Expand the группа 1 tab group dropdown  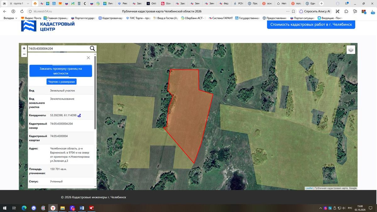click(x=29, y=3)
